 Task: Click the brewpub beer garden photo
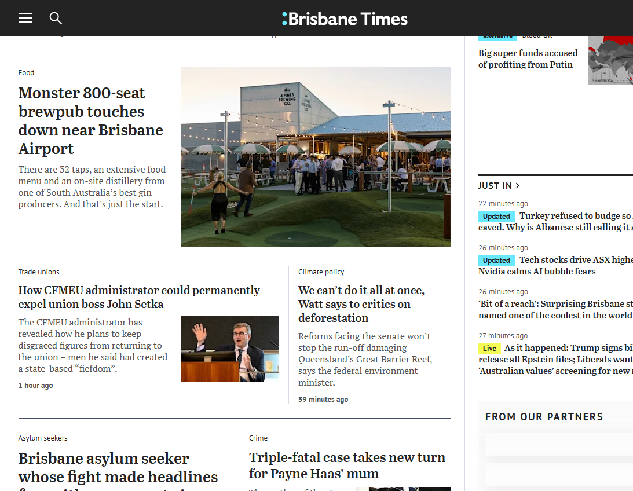point(315,157)
